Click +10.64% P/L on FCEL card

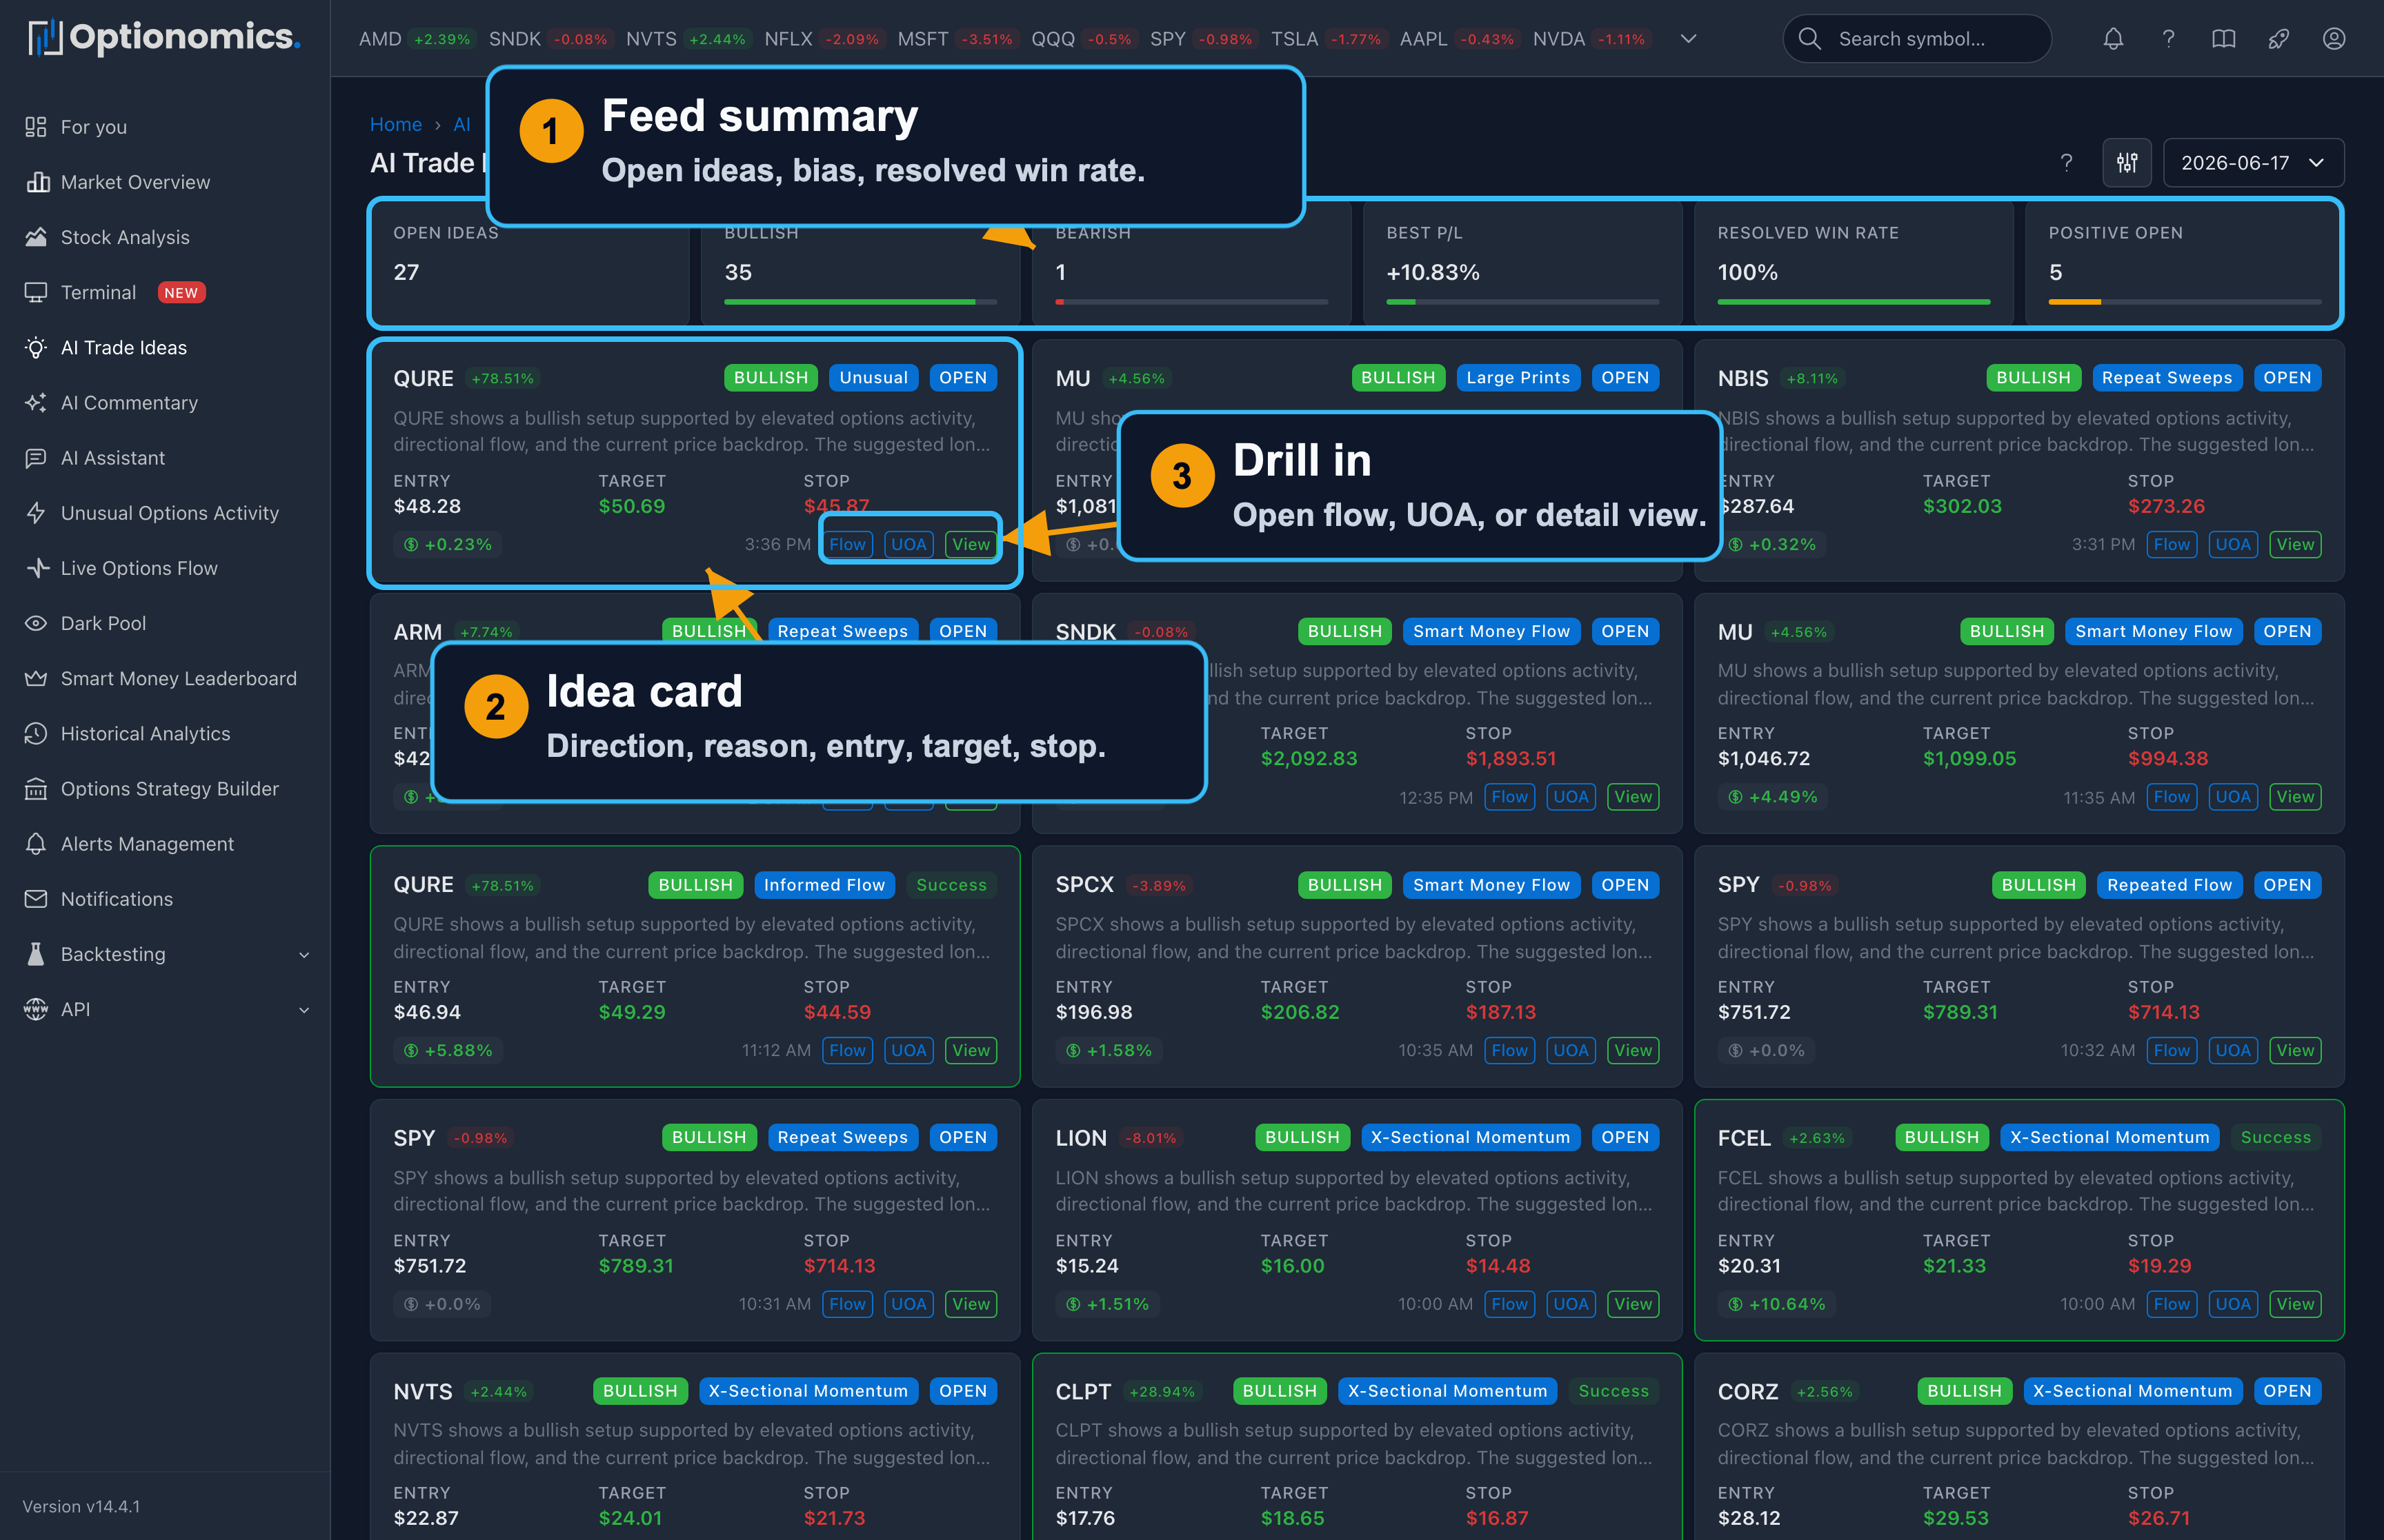click(1777, 1304)
